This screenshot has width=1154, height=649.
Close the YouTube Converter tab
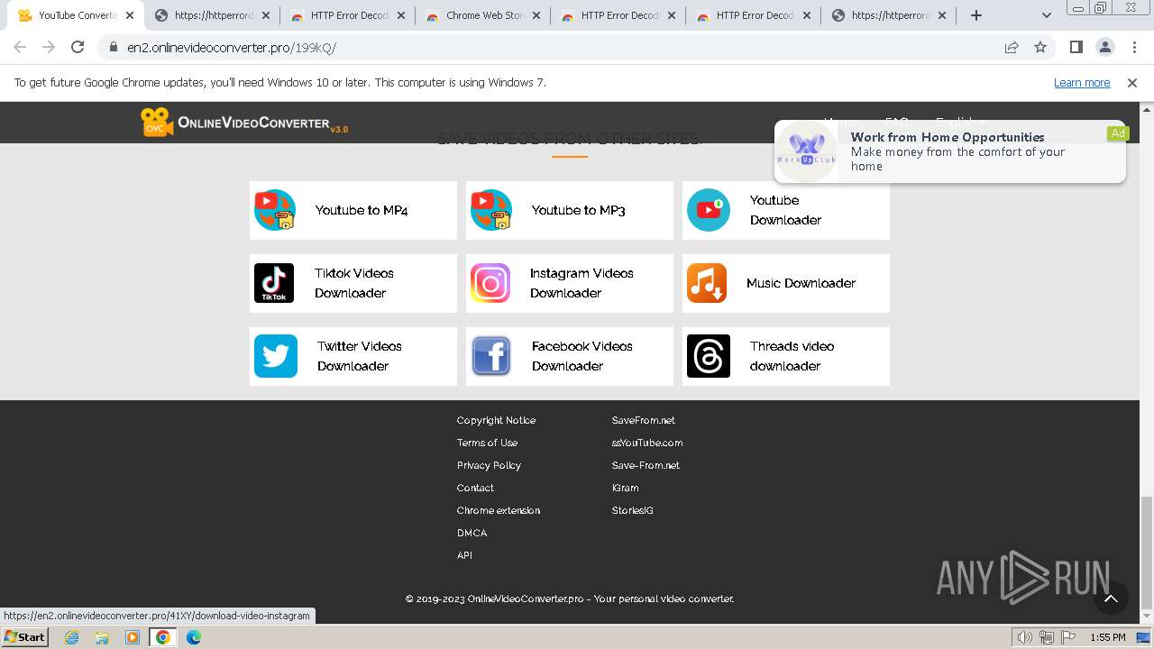point(130,15)
